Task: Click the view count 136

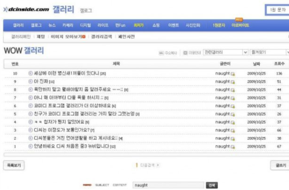Action: (x=279, y=73)
